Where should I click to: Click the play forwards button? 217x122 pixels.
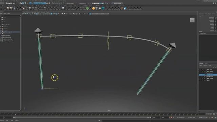click(215, 114)
